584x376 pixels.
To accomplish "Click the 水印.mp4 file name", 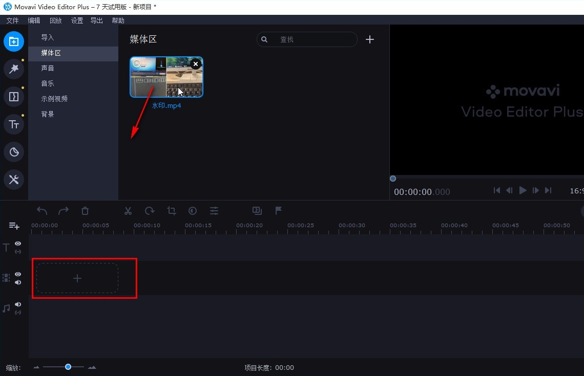I will coord(166,105).
